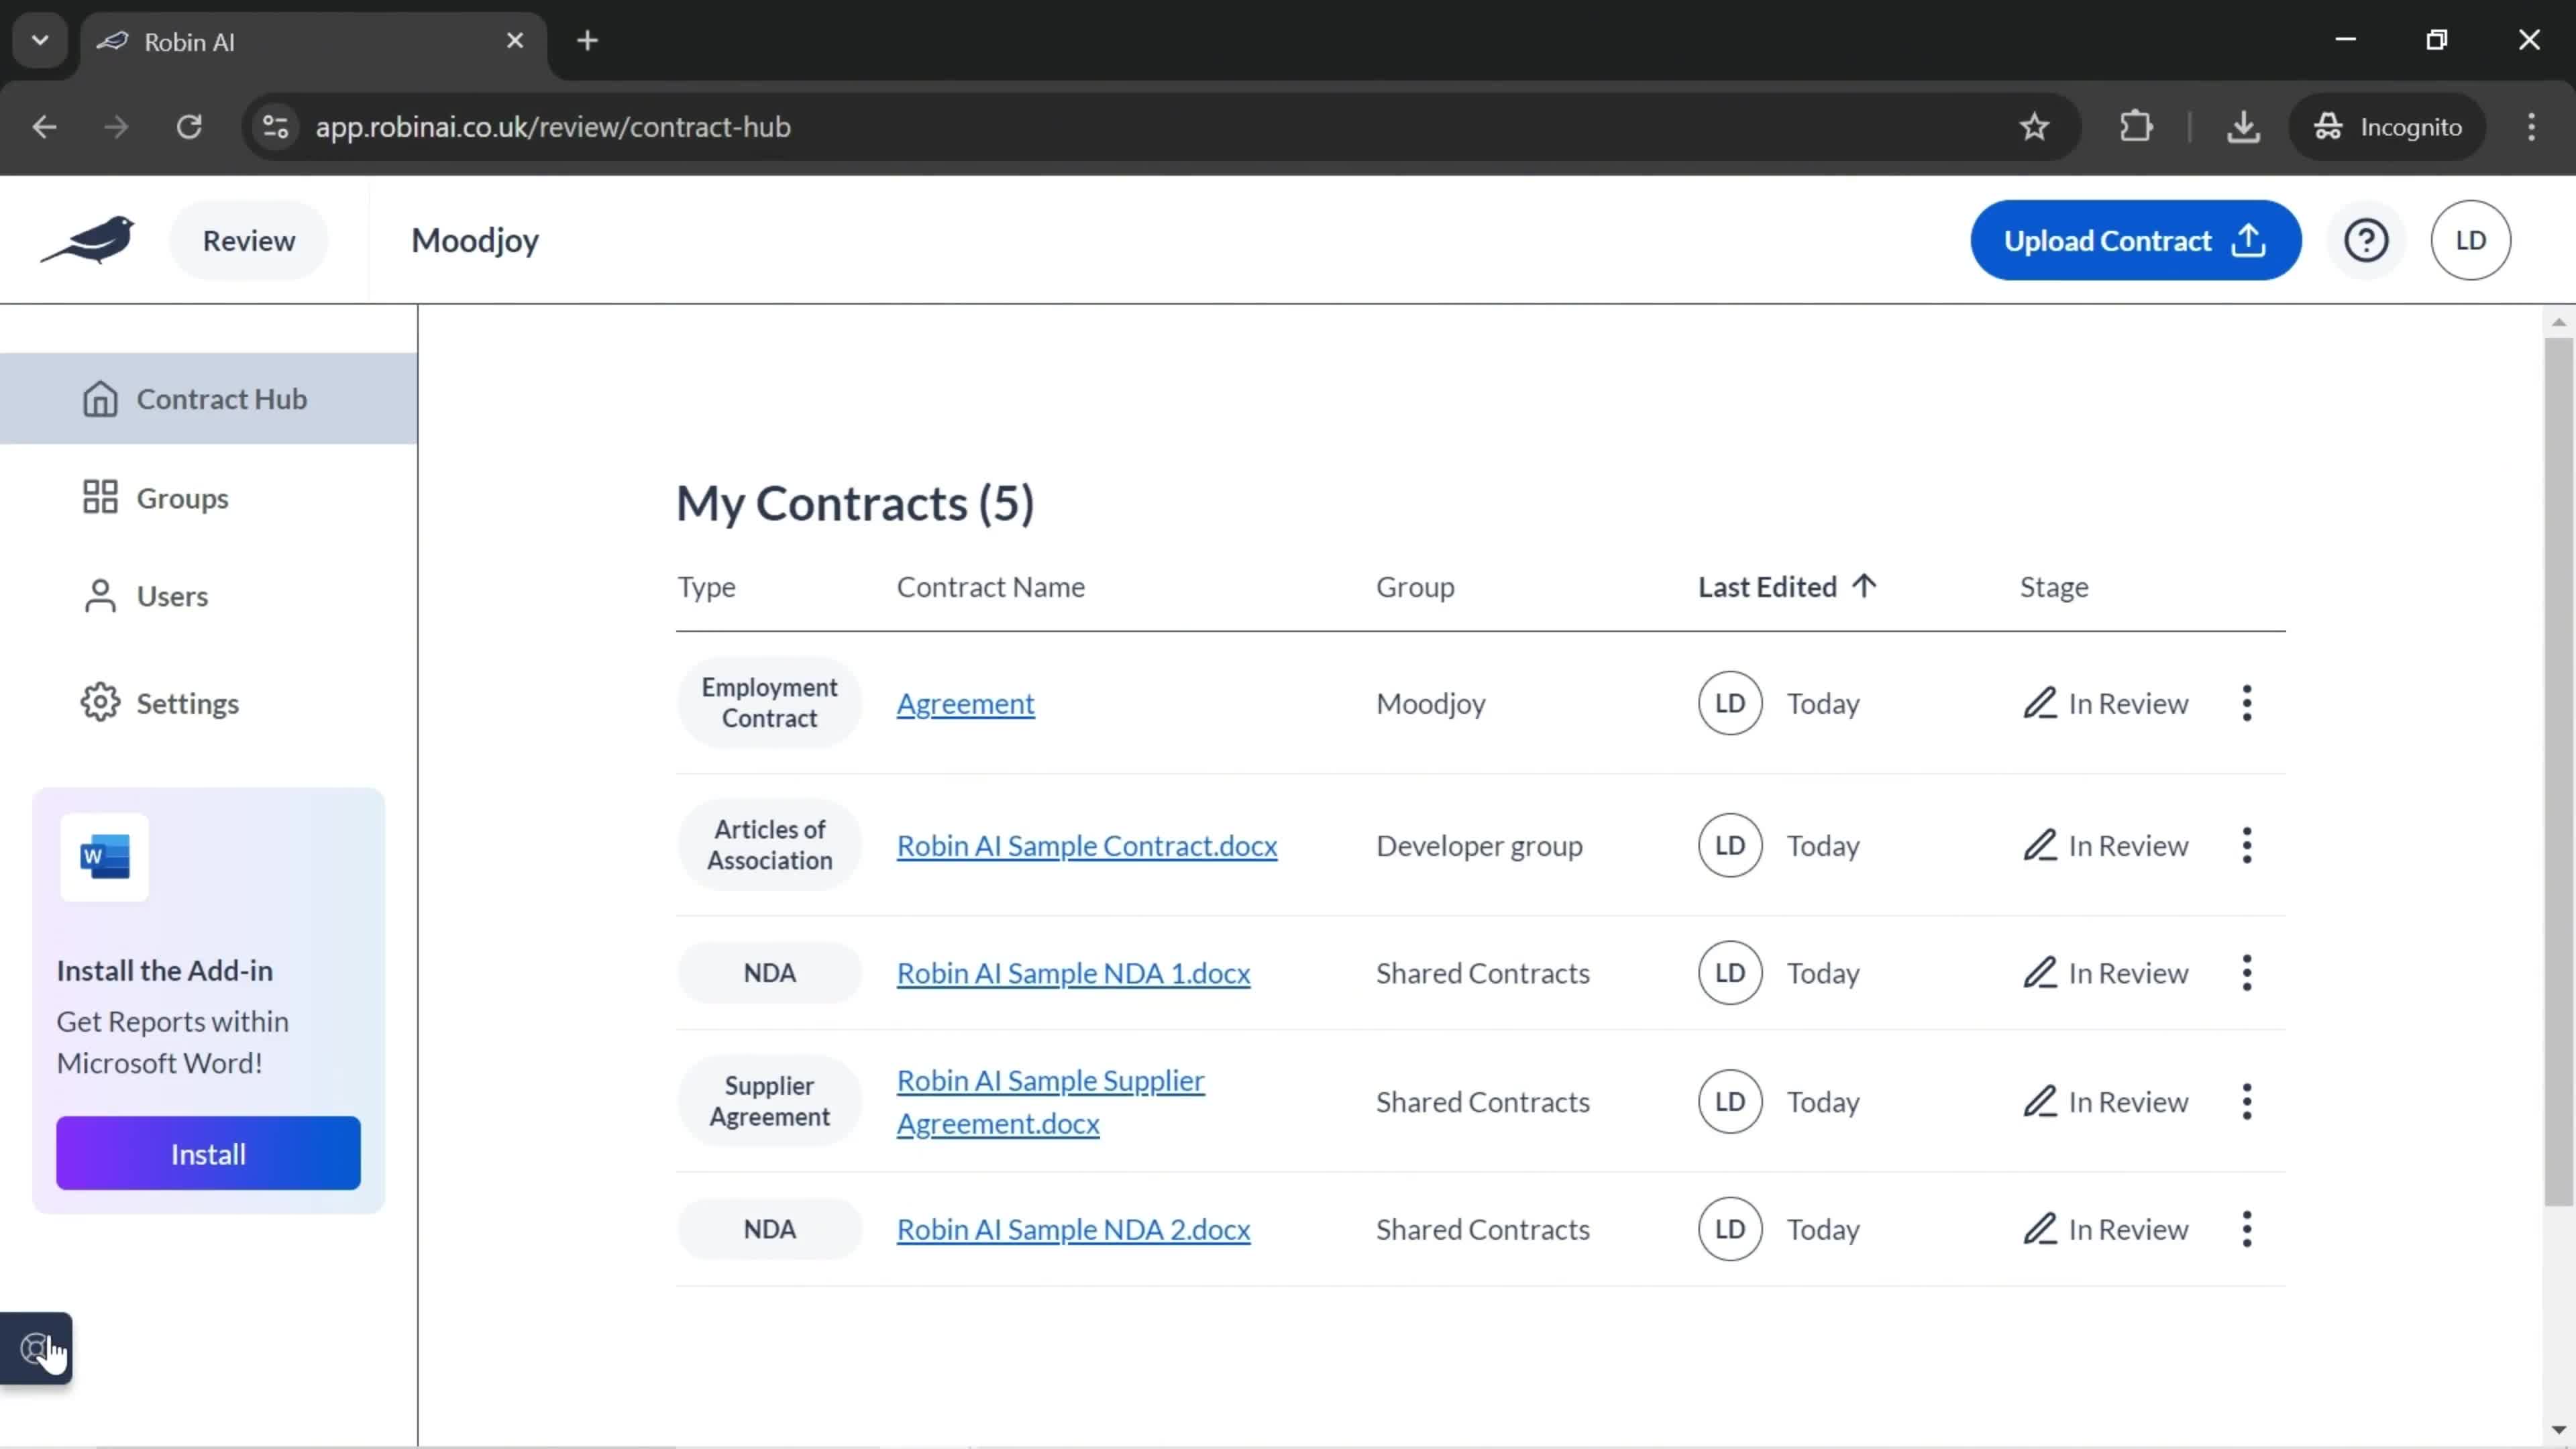The height and width of the screenshot is (1449, 2576).
Task: Navigate to Users panel icon
Action: click(x=99, y=596)
